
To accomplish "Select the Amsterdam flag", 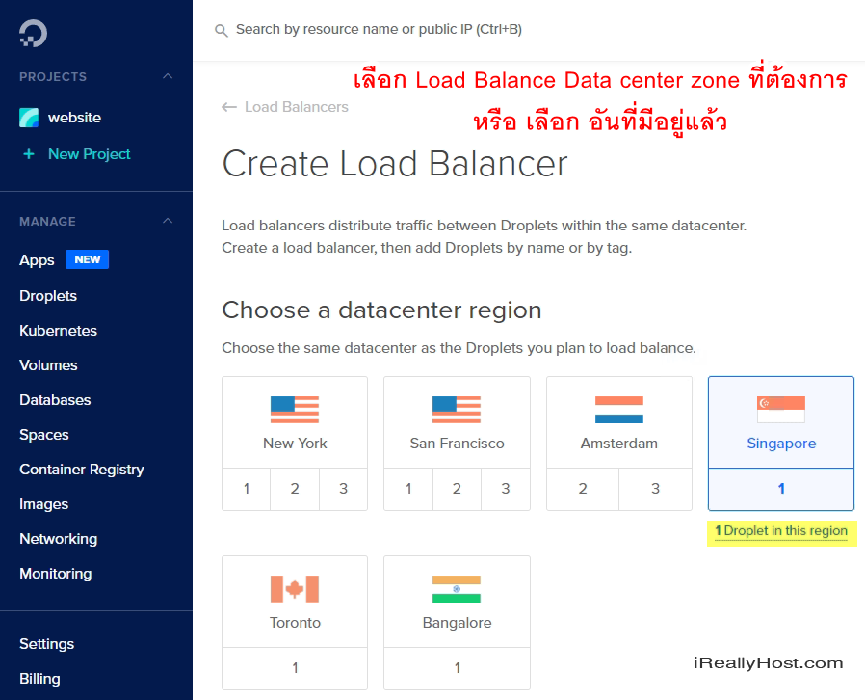I will [619, 410].
